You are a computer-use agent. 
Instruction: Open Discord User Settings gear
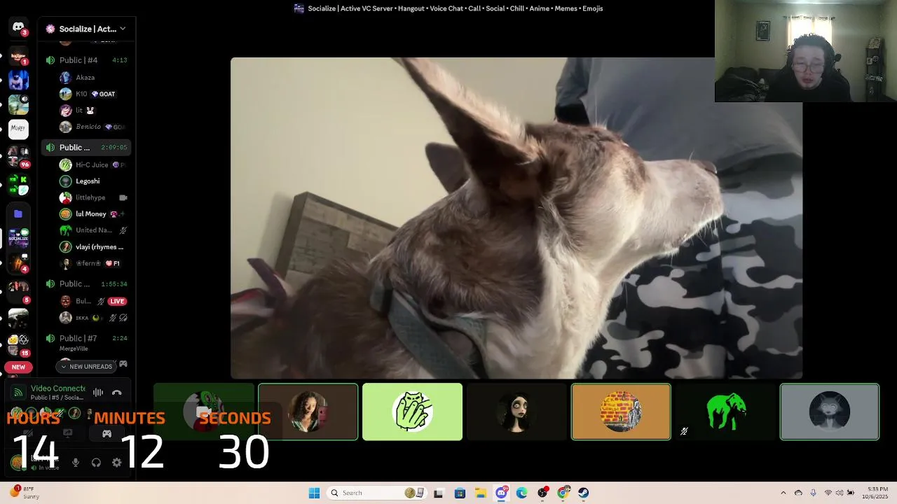[117, 463]
